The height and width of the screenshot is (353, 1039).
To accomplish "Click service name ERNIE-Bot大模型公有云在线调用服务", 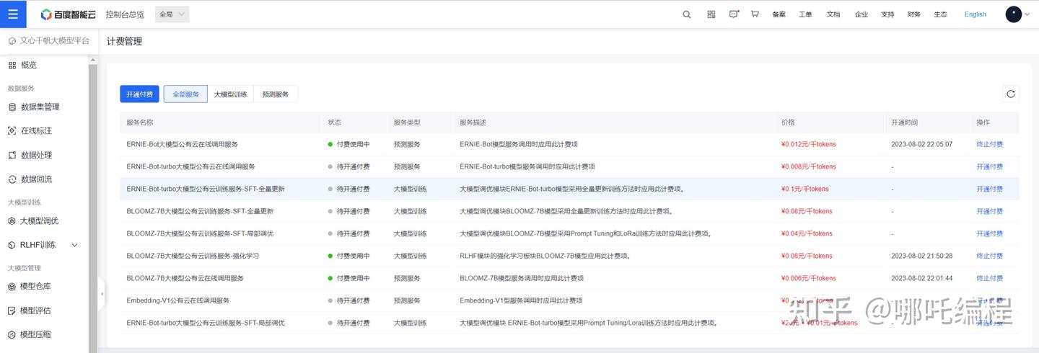I will tap(182, 144).
